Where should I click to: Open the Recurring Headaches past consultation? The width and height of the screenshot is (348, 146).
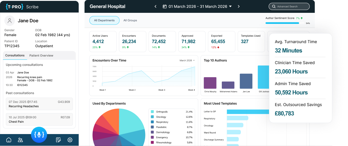[x=39, y=104]
